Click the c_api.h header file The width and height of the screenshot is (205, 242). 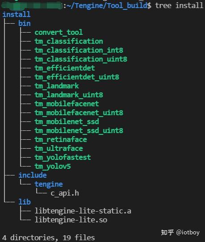65,193
